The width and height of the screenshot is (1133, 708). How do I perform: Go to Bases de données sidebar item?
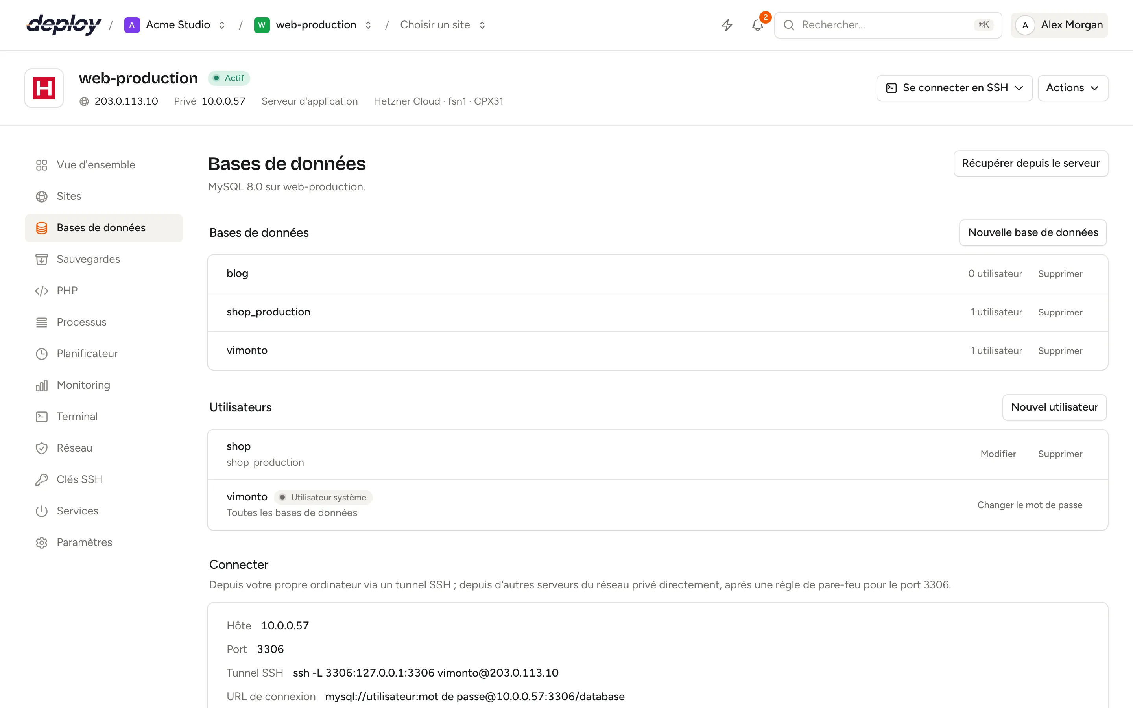point(104,228)
